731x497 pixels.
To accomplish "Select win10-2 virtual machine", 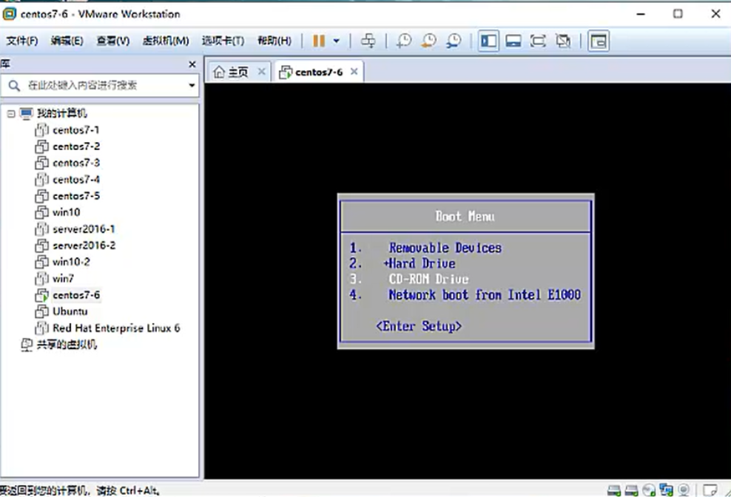I will [71, 262].
